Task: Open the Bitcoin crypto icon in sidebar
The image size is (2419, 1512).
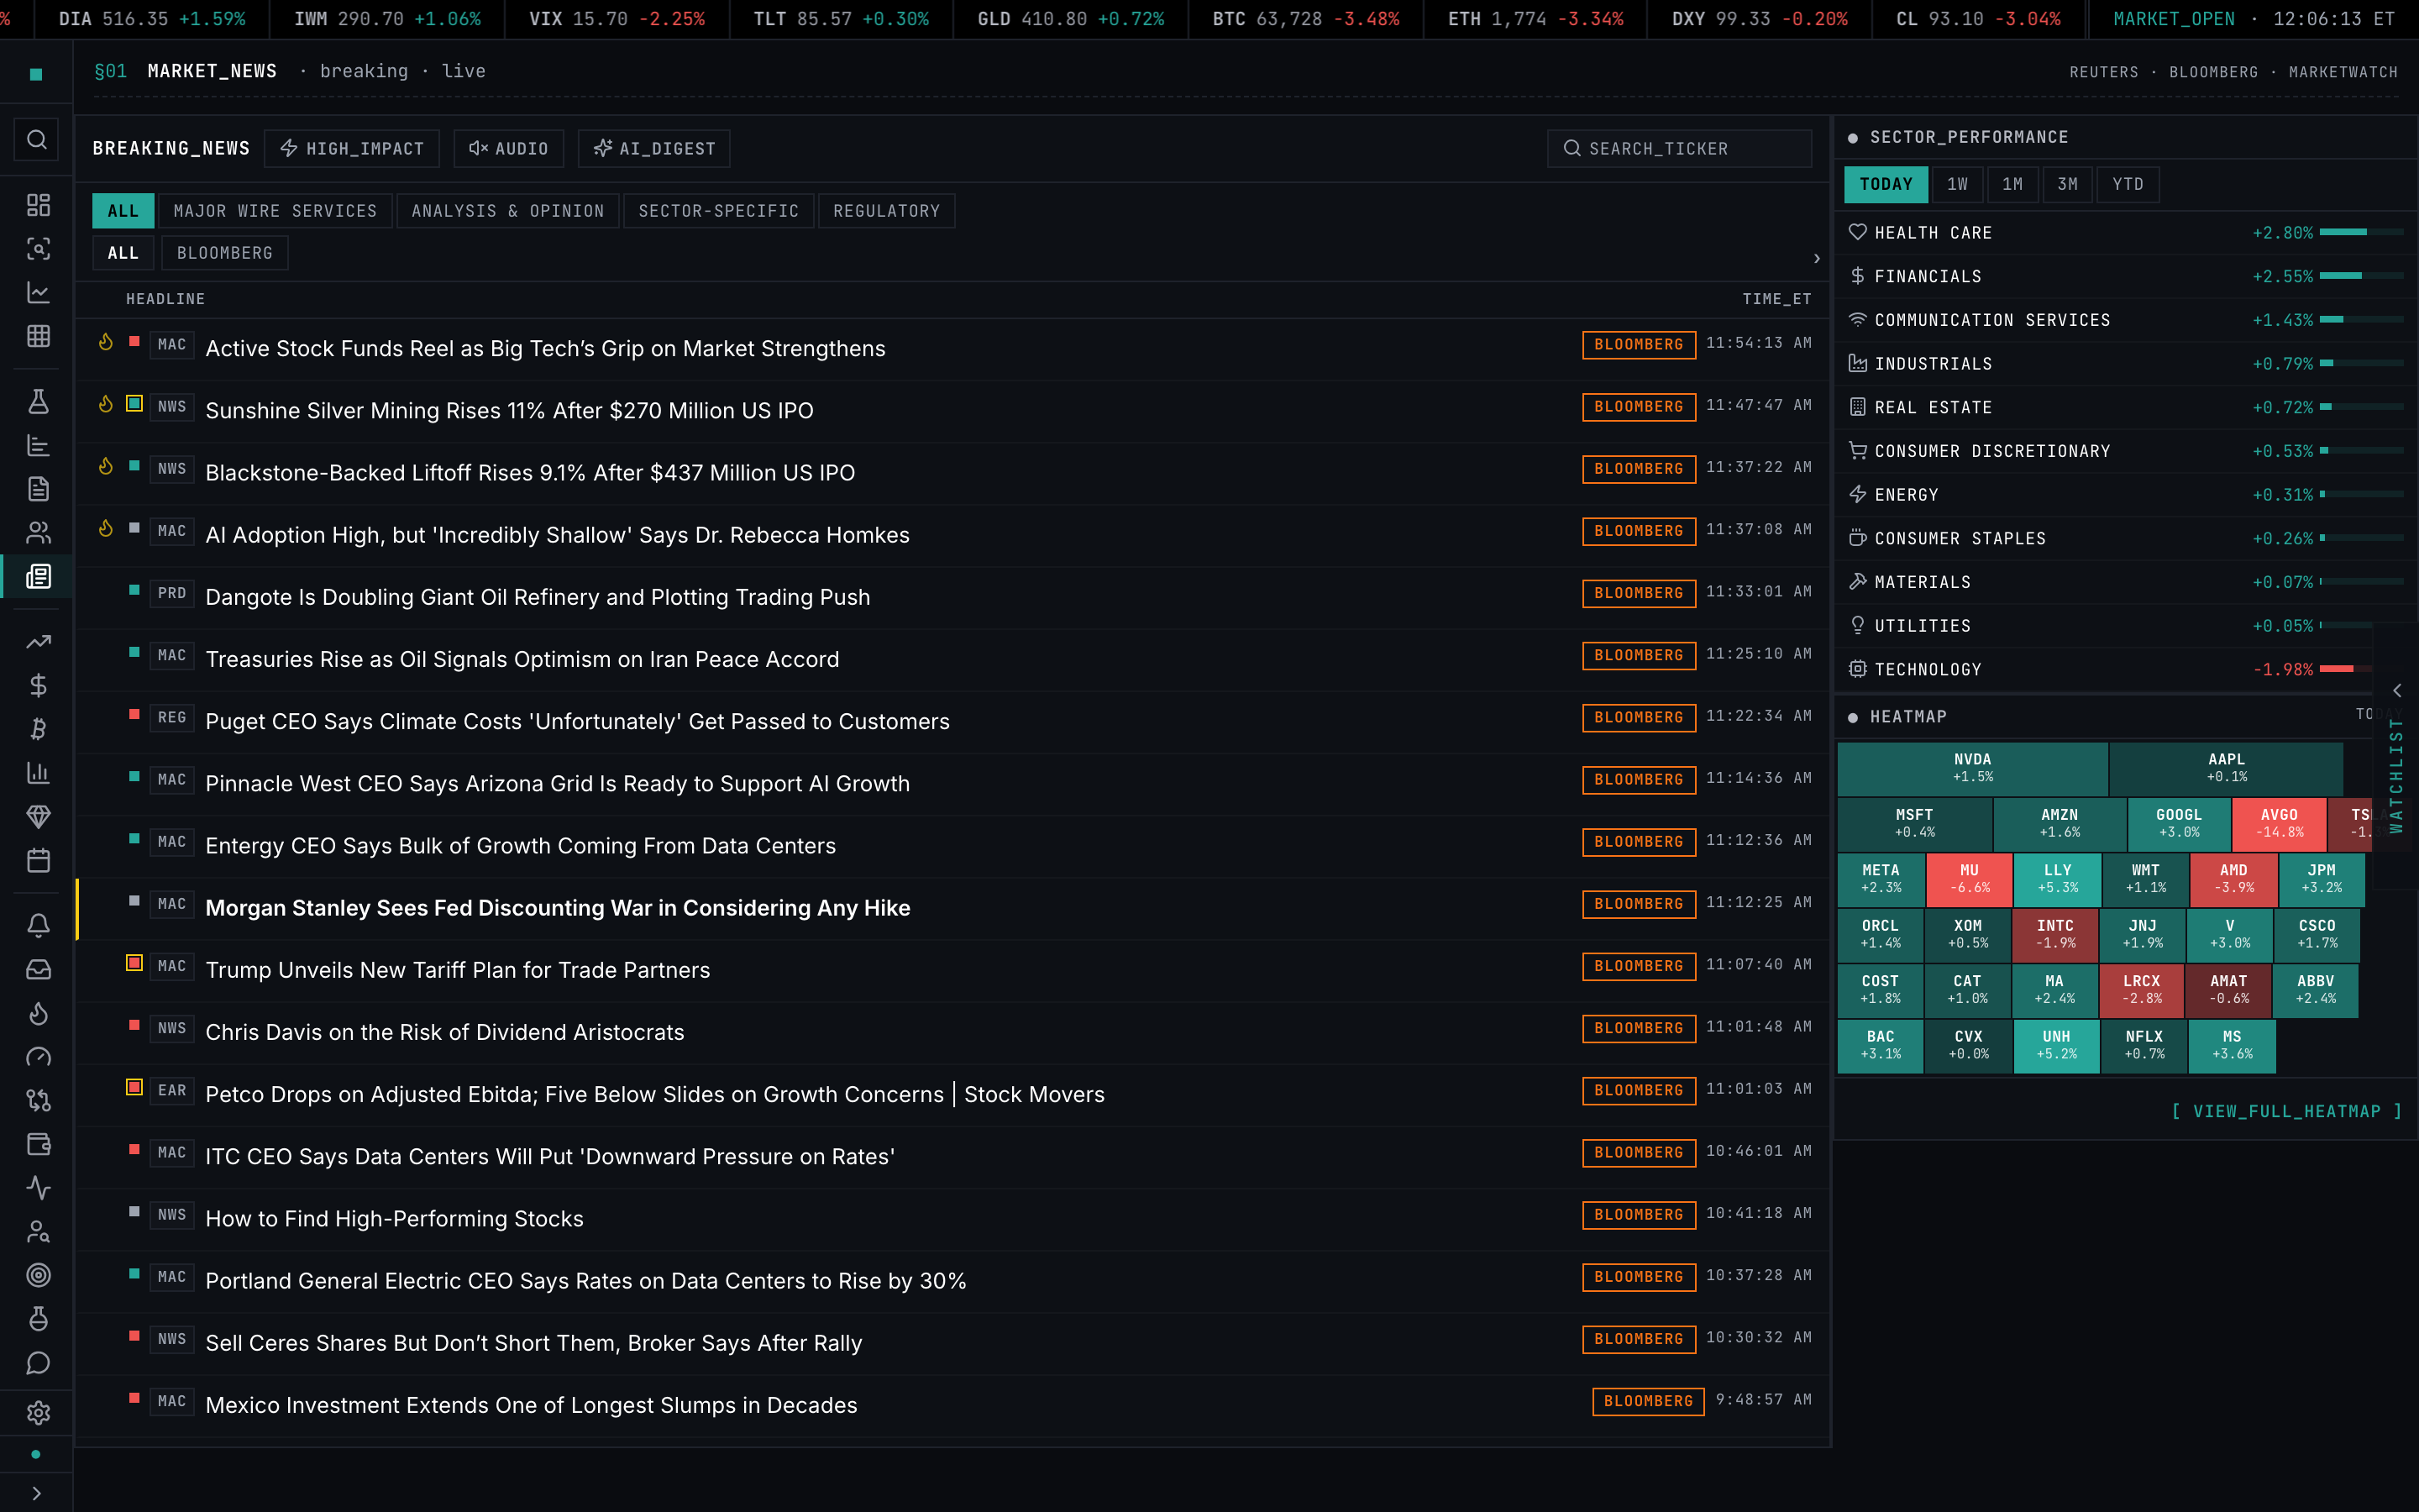Action: tap(38, 729)
